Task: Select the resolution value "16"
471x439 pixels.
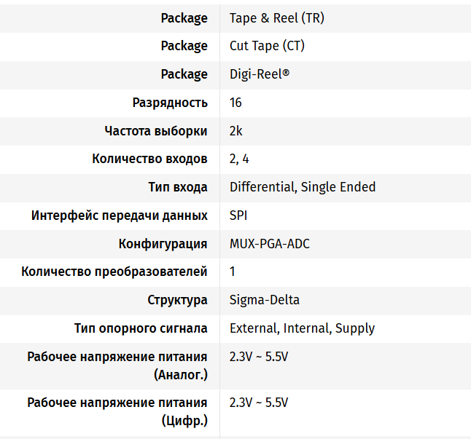Action: click(235, 103)
